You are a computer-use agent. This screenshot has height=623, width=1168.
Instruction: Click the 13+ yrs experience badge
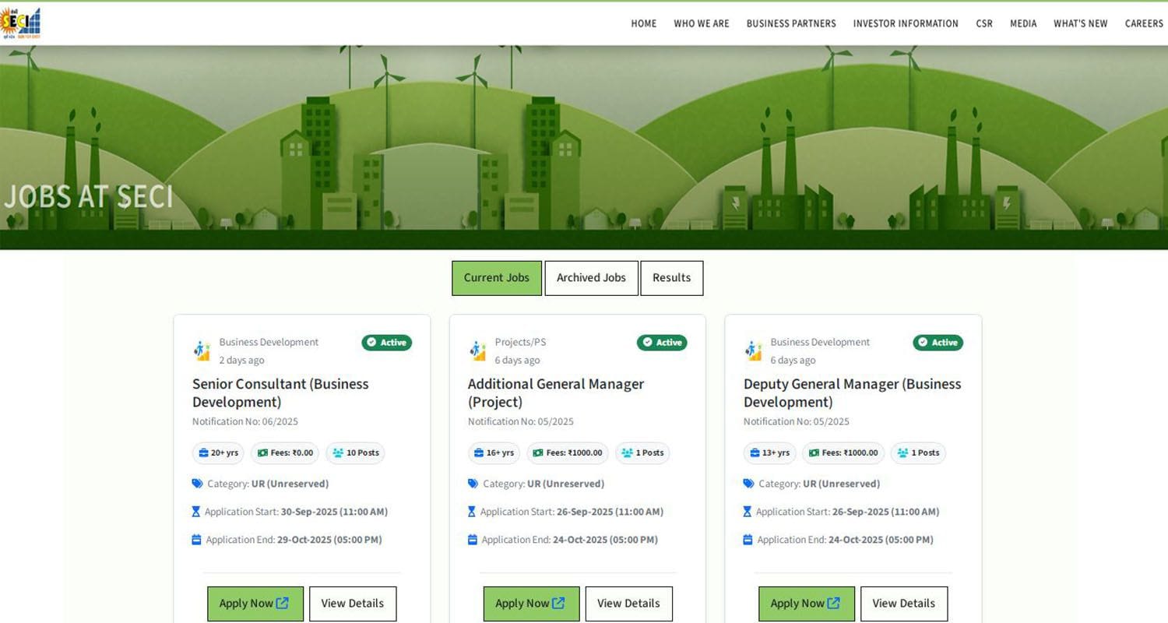click(x=769, y=453)
